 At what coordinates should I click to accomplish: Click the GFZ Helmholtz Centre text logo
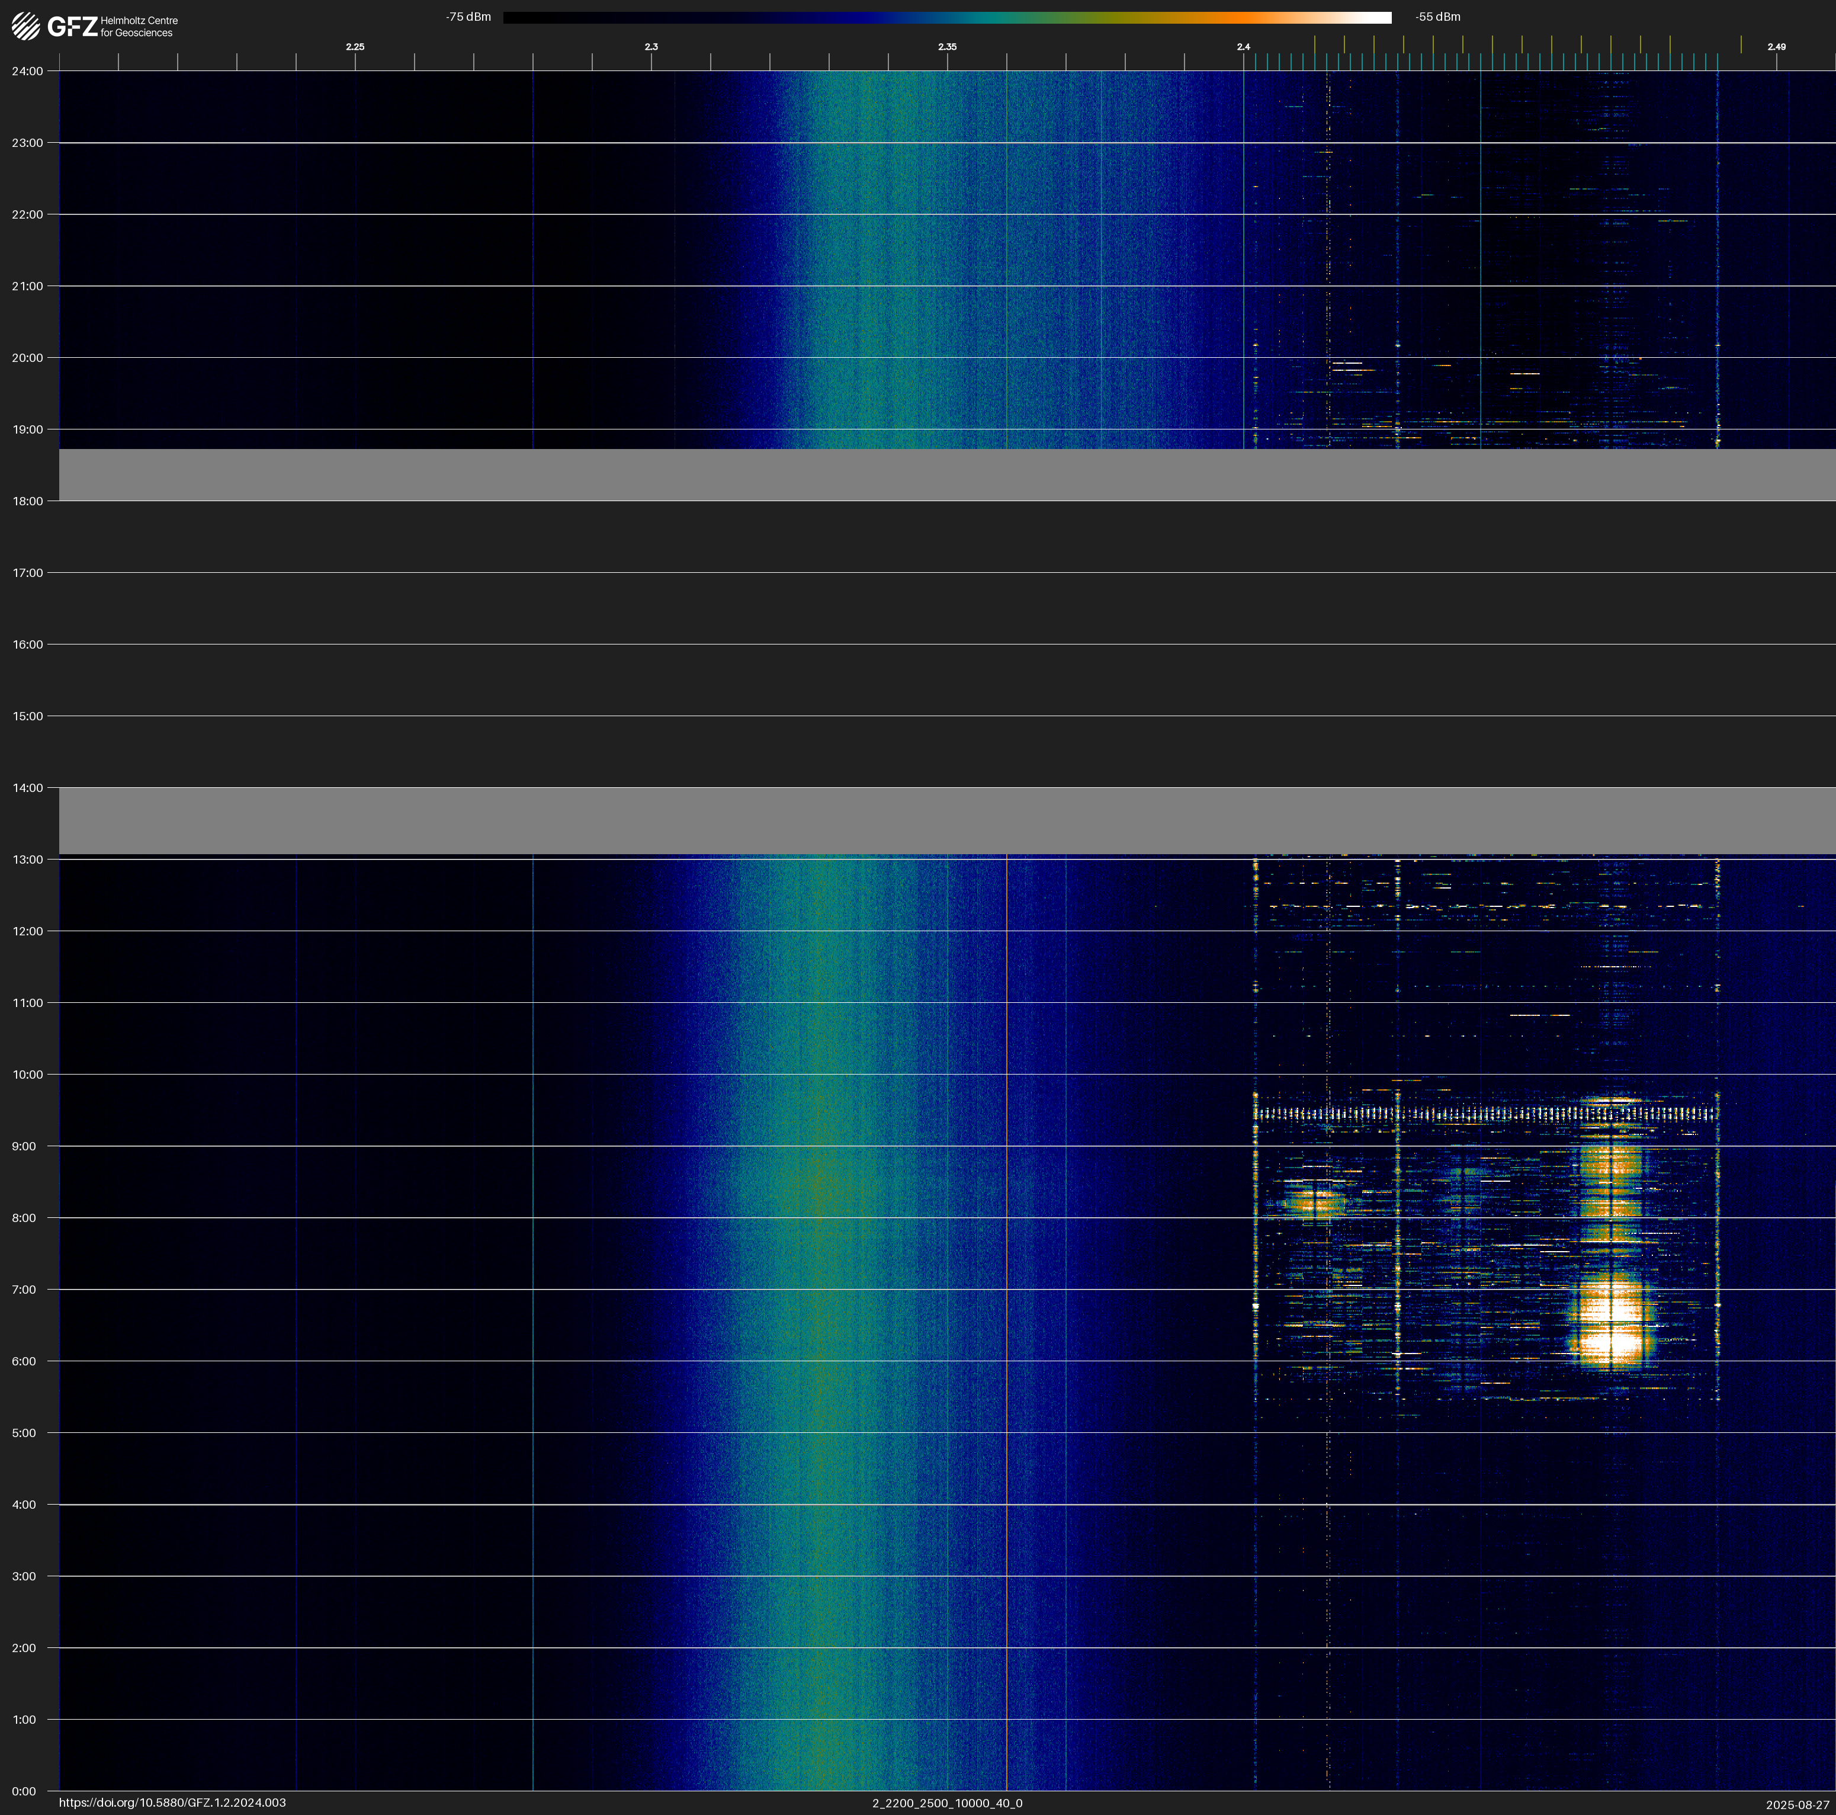[x=112, y=27]
